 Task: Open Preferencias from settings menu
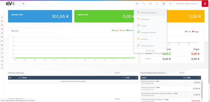click(x=150, y=19)
